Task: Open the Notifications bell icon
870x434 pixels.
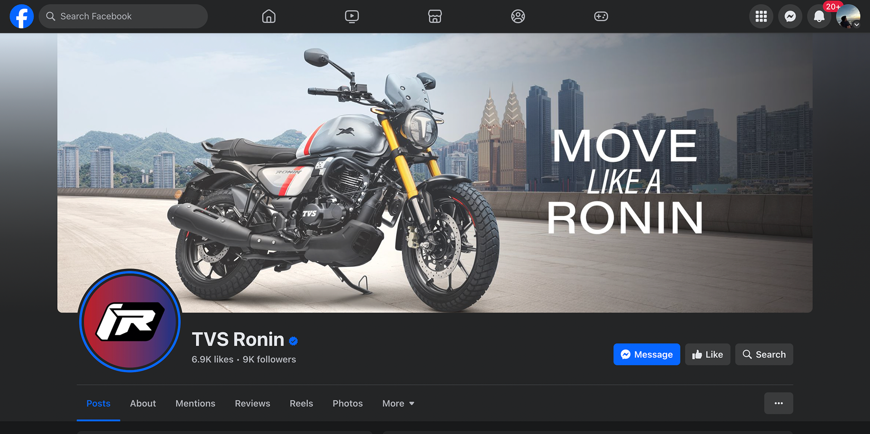Action: coord(819,16)
